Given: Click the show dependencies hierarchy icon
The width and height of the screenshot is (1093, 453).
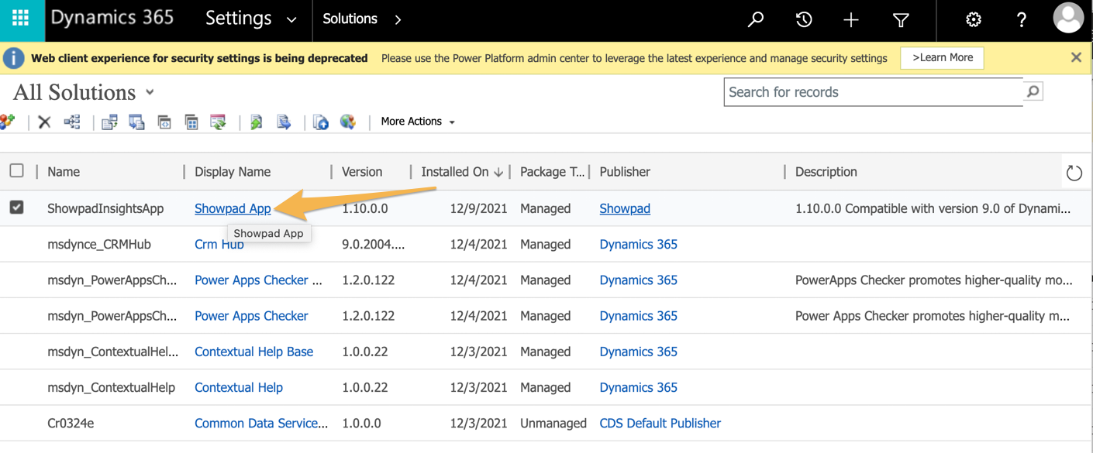Looking at the screenshot, I should [x=72, y=122].
